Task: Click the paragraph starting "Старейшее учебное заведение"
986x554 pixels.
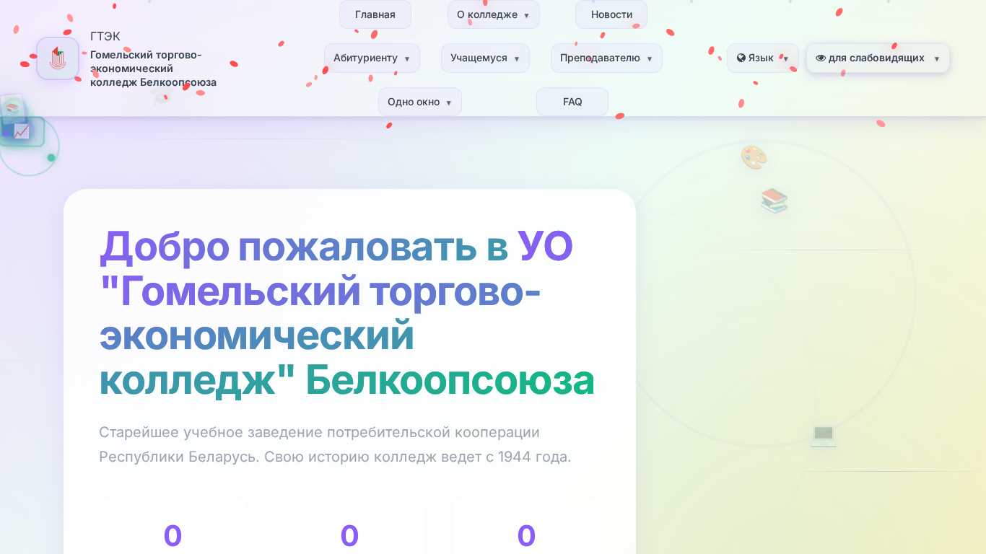Action: coord(335,444)
